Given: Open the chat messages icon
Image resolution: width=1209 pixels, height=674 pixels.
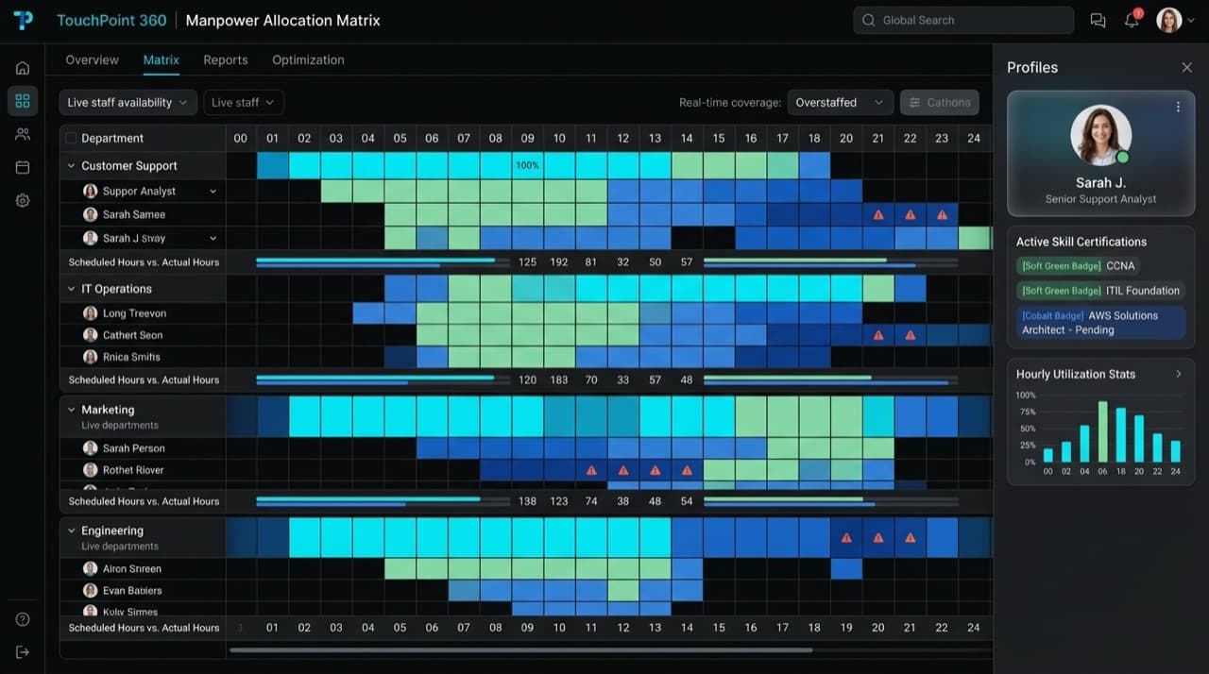Looking at the screenshot, I should 1098,21.
